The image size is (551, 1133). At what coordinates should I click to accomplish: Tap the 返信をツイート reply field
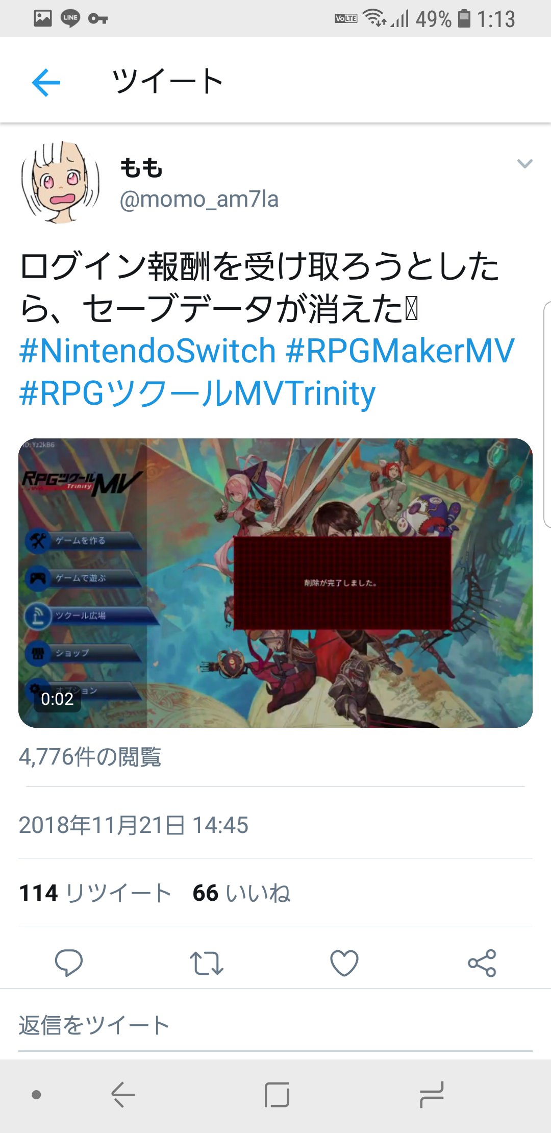click(275, 1025)
